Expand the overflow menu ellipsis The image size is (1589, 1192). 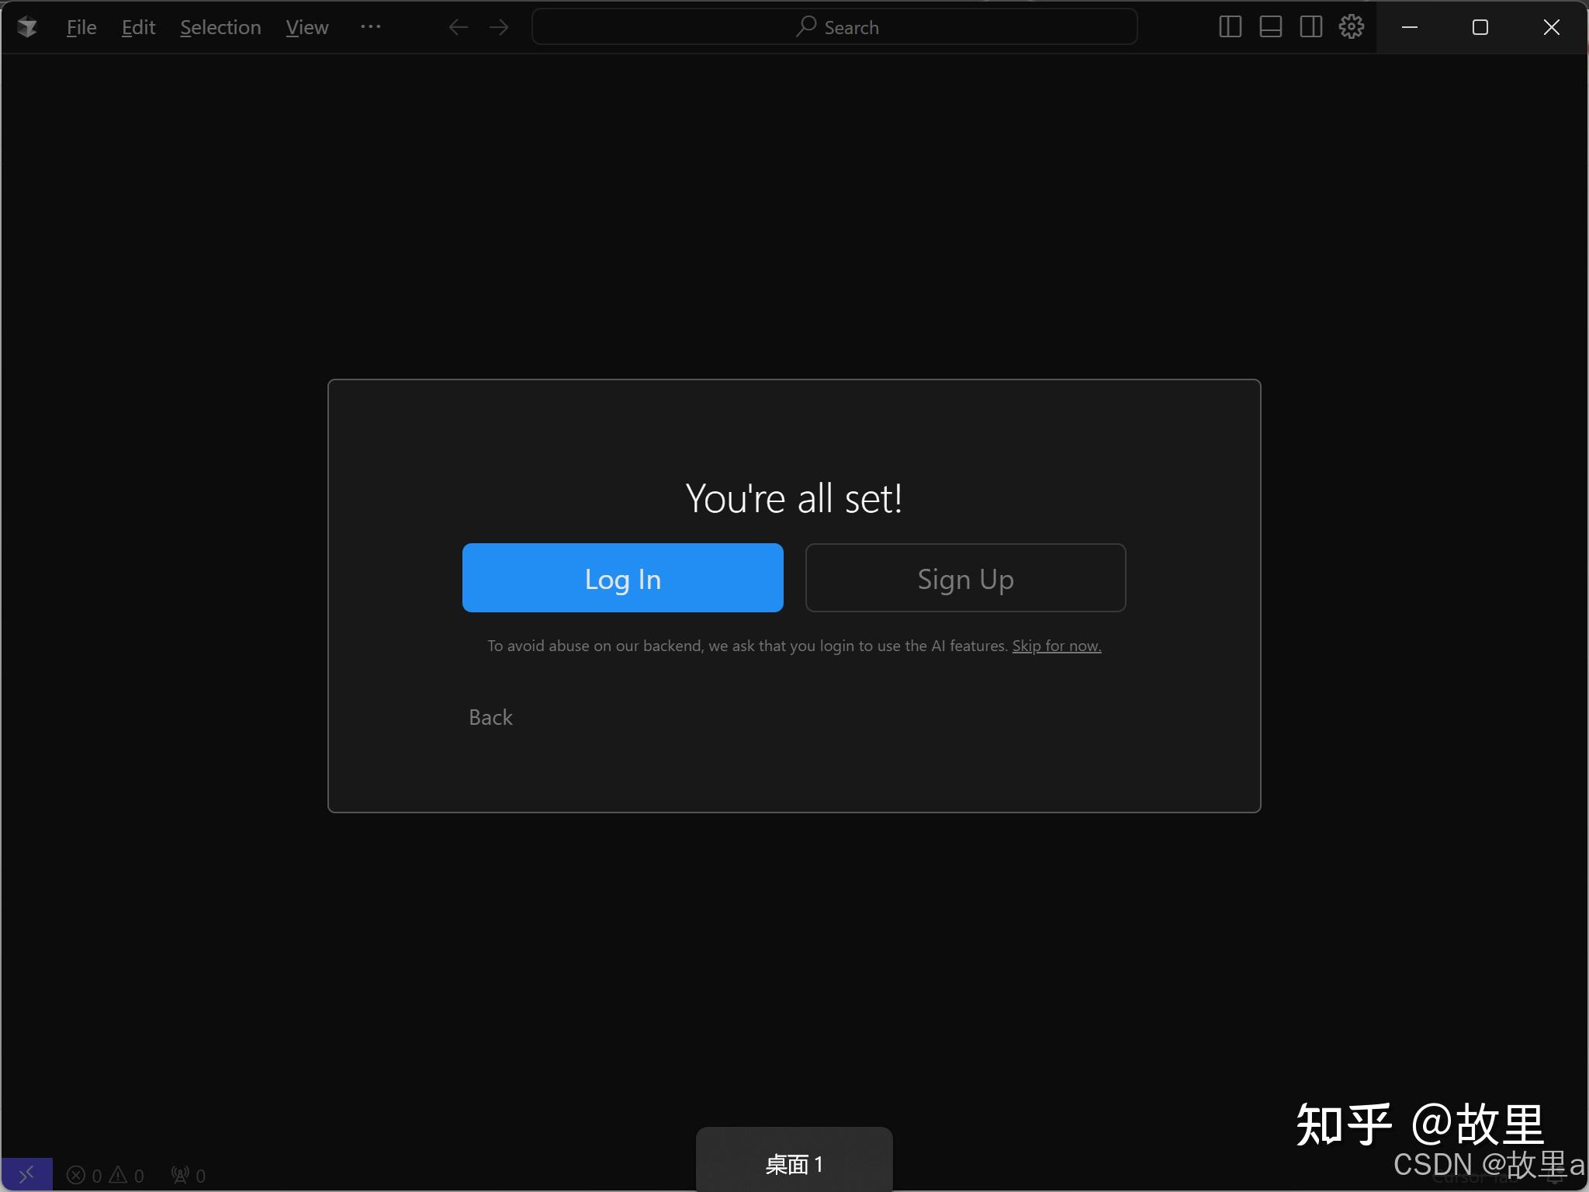tap(370, 27)
